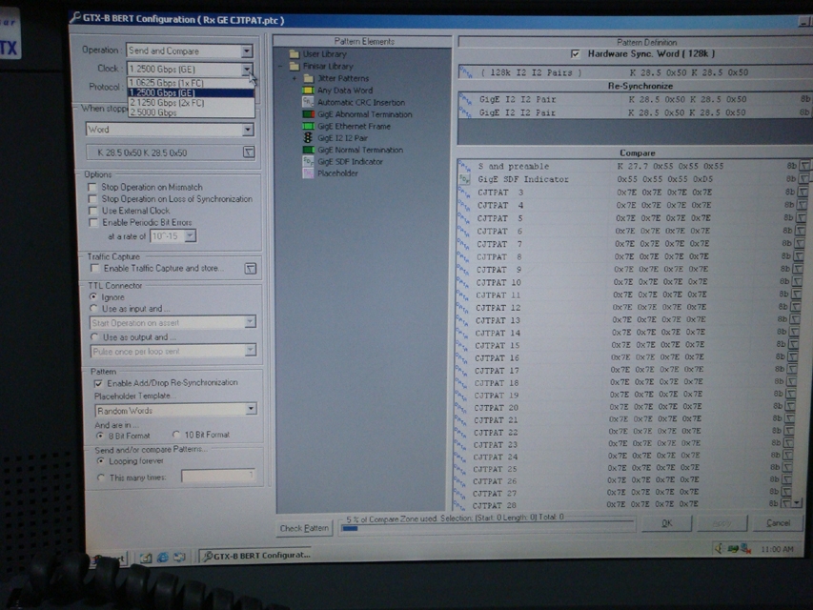Open the Pulse once per loop sent dropdown
813x610 pixels.
tap(251, 351)
